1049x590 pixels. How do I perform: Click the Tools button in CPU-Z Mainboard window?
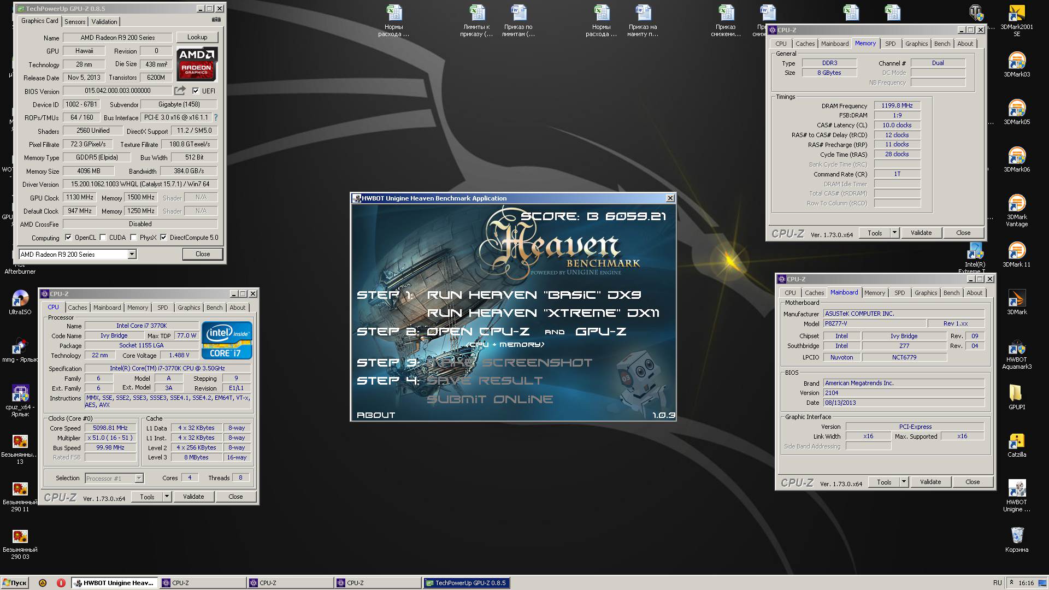[884, 482]
